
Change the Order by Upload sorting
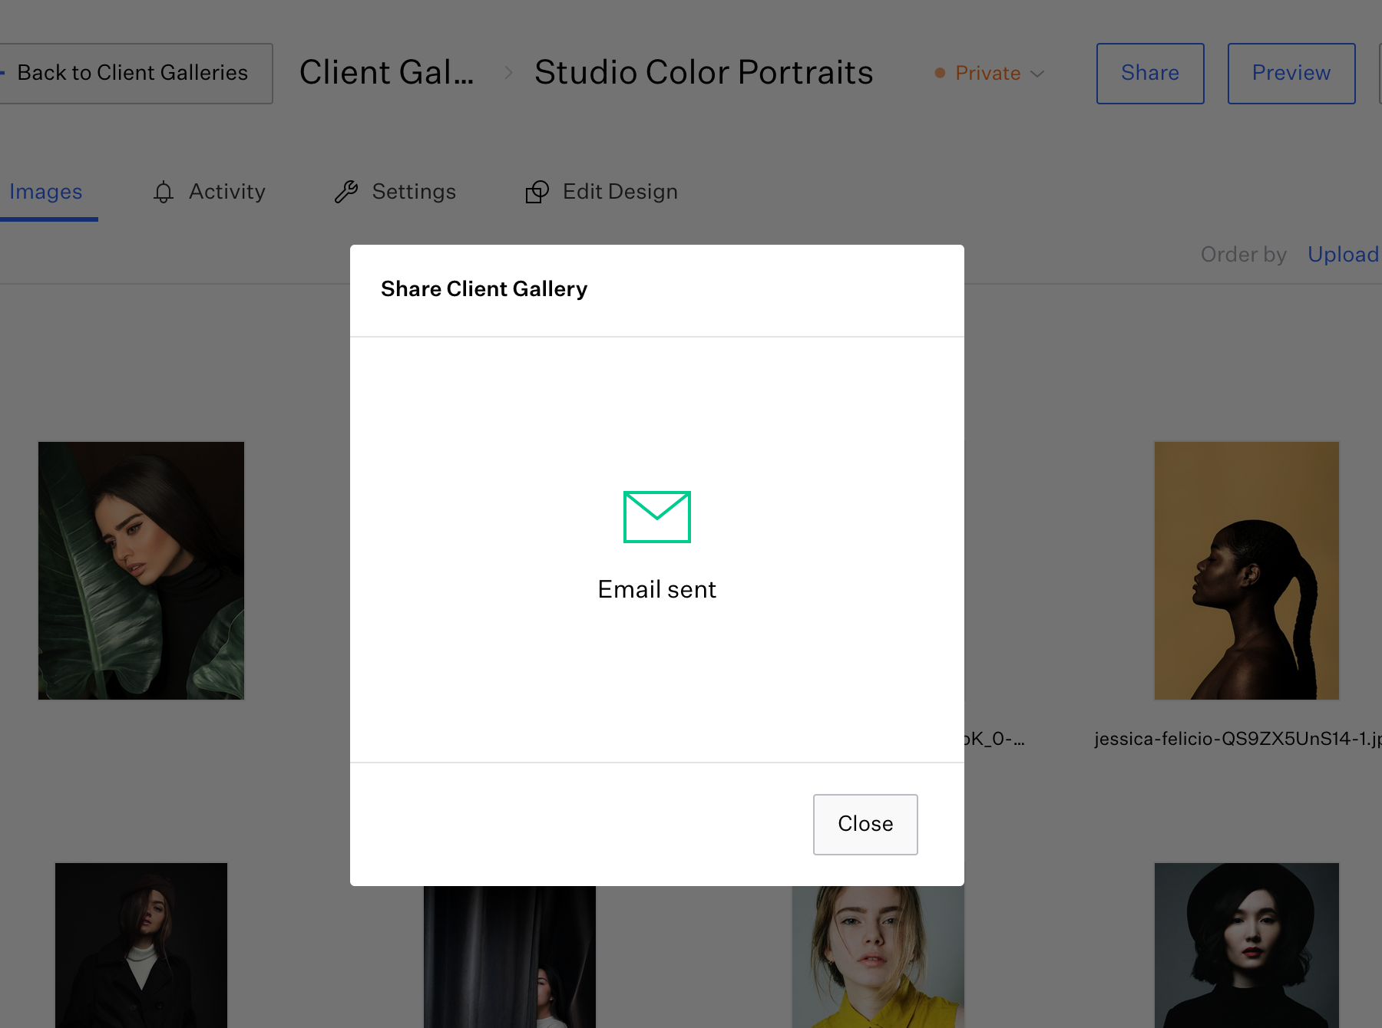[x=1342, y=255]
